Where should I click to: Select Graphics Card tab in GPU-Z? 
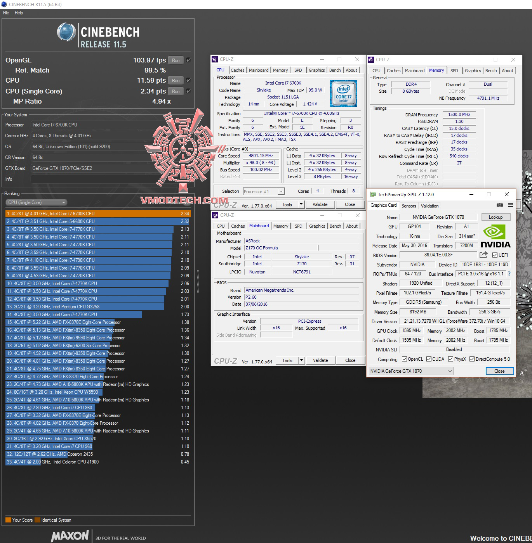click(384, 205)
